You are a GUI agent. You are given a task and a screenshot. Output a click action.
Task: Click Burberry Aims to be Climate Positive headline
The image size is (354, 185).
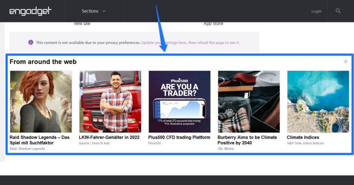pos(247,140)
